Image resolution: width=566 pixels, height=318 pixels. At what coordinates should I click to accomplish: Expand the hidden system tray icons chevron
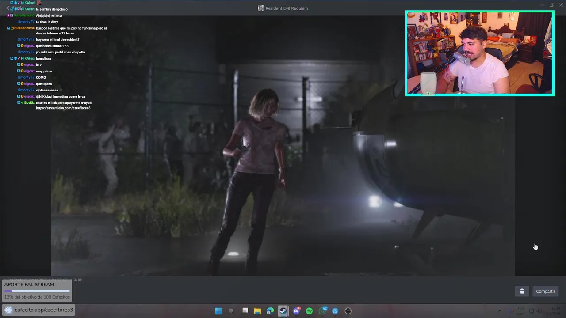(500, 311)
